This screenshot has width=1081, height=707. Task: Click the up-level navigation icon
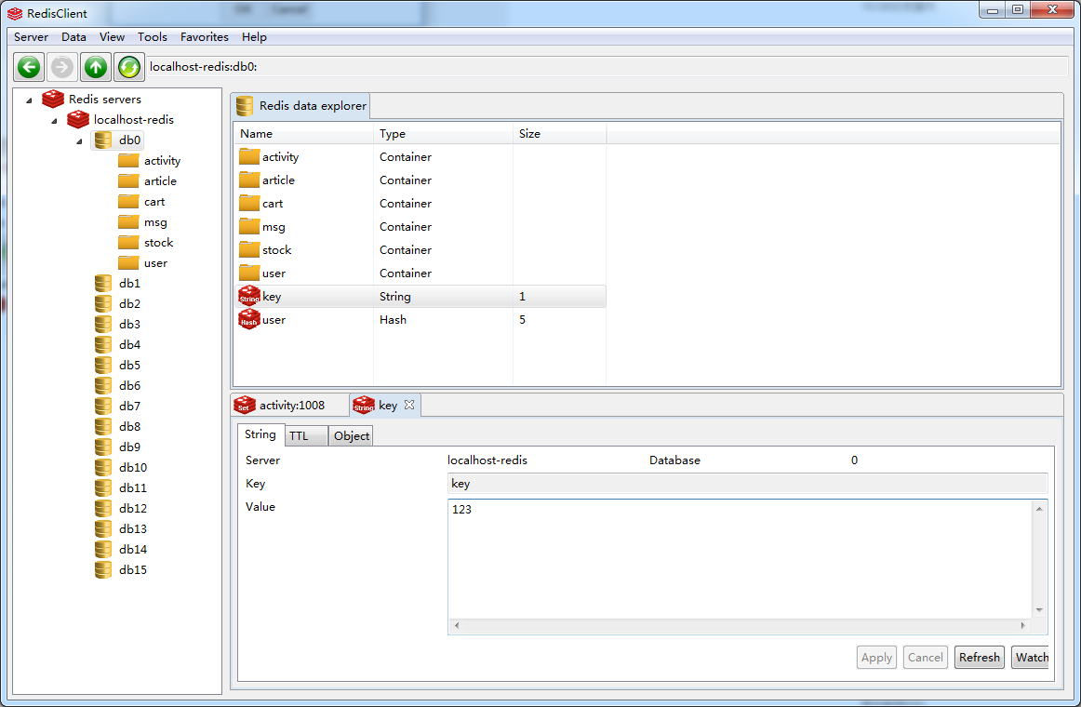95,67
